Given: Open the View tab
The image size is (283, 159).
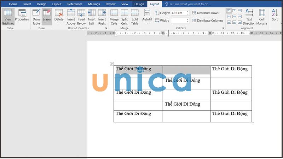Looking at the screenshot, I should pos(125,4).
